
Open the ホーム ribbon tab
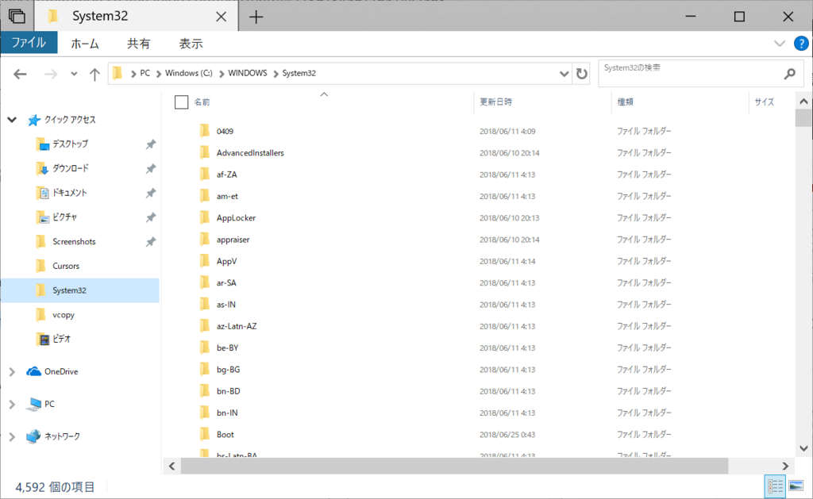tap(84, 44)
